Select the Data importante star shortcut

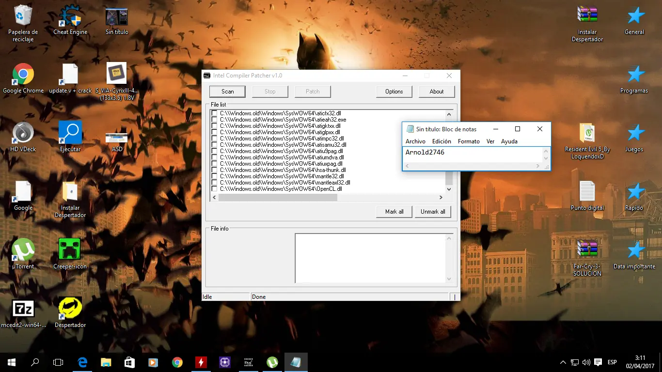coord(634,254)
